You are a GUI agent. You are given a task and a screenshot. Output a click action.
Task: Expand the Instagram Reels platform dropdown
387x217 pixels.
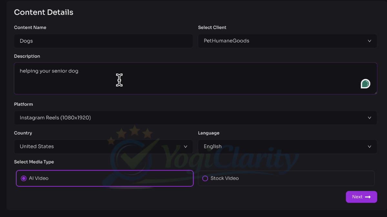click(193, 118)
